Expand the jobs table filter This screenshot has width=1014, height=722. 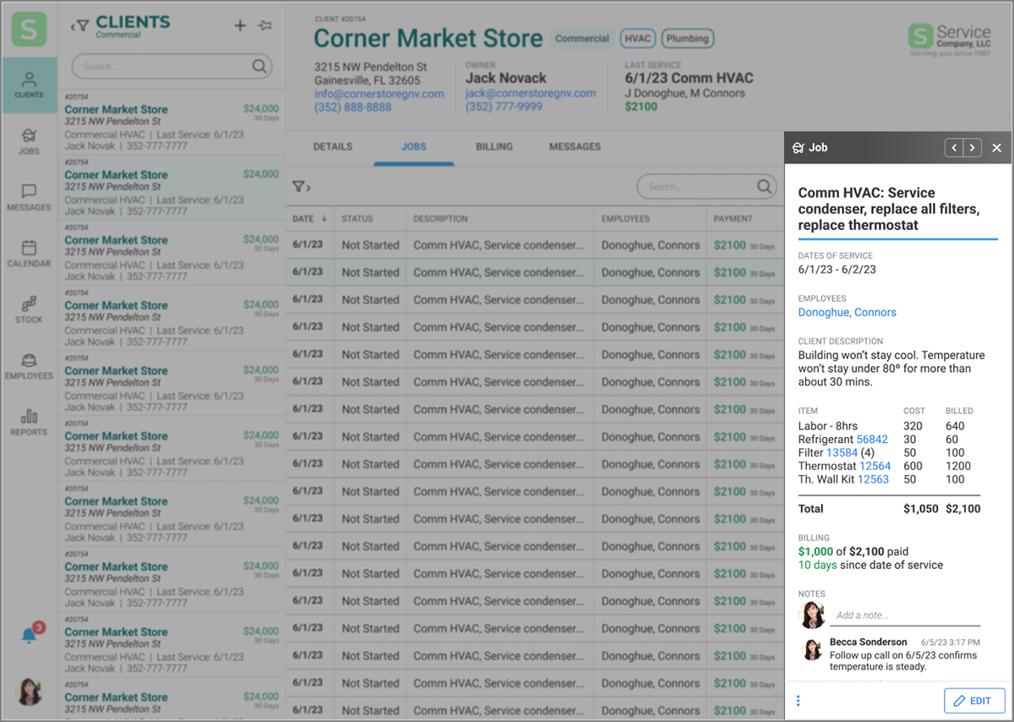(302, 187)
